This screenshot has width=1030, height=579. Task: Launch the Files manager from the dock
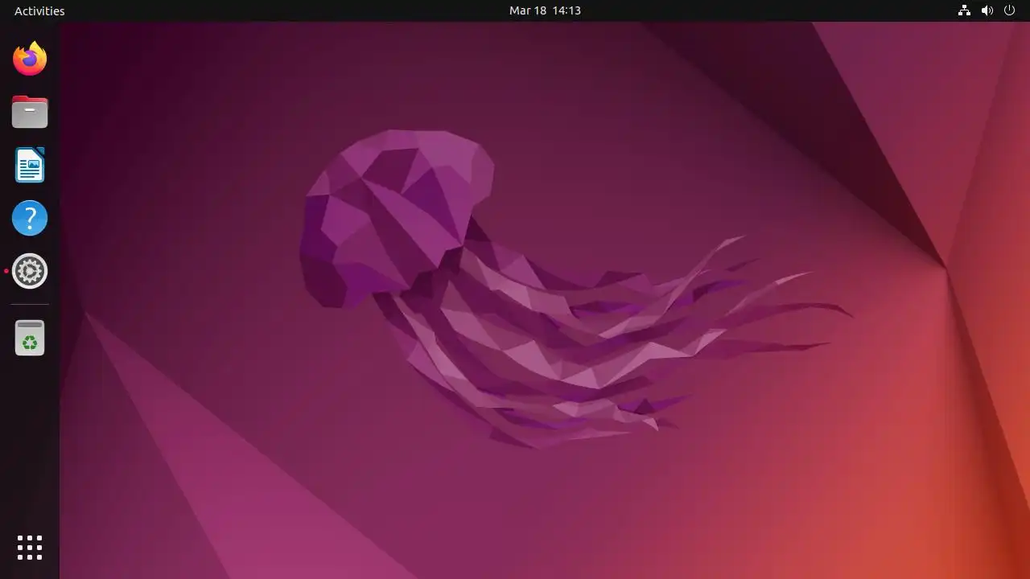pyautogui.click(x=30, y=112)
